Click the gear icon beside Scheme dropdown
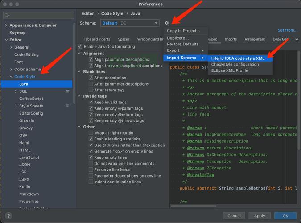Image resolution: width=301 pixels, height=223 pixels. pos(167,23)
